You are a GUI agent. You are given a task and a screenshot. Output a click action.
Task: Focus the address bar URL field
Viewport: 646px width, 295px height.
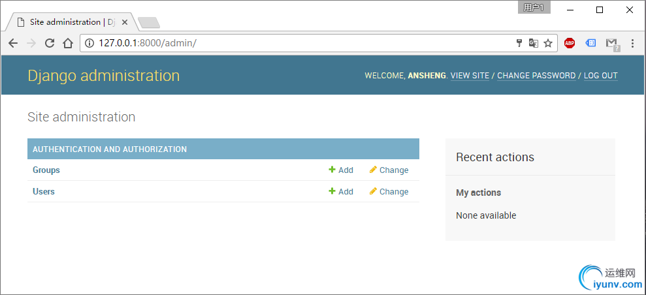pyautogui.click(x=294, y=43)
